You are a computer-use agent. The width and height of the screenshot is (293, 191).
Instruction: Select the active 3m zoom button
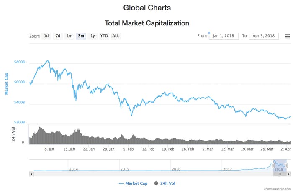coord(81,36)
